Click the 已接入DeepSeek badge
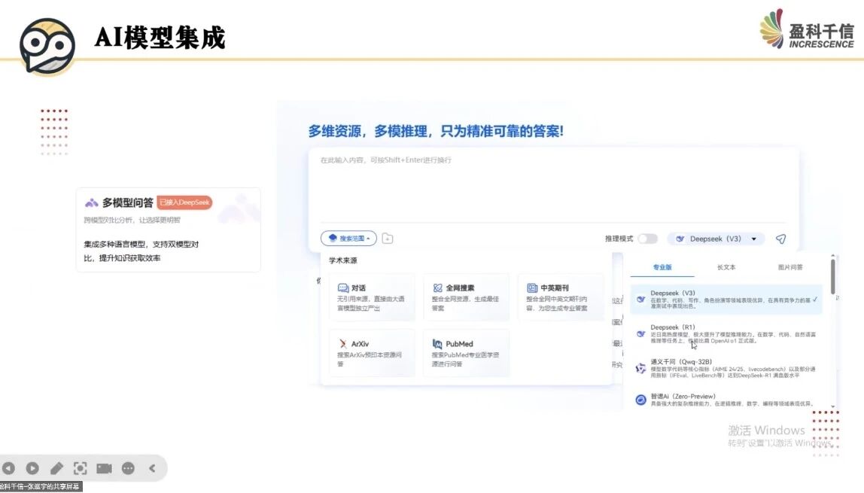Image resolution: width=864 pixels, height=493 pixels. [184, 202]
